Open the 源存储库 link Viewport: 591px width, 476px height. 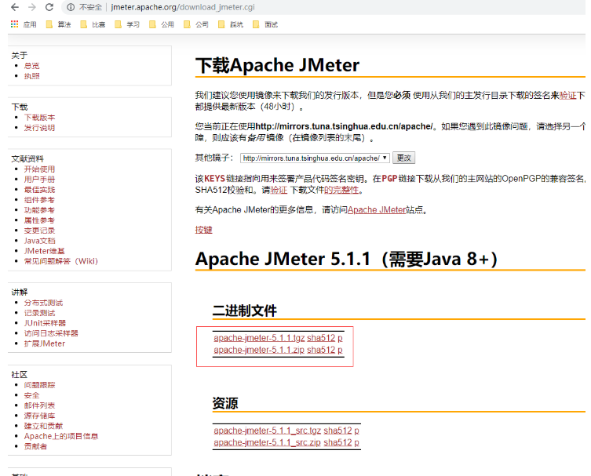pos(39,416)
